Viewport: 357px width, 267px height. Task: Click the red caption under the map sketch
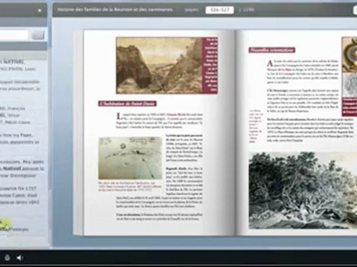(x=130, y=186)
